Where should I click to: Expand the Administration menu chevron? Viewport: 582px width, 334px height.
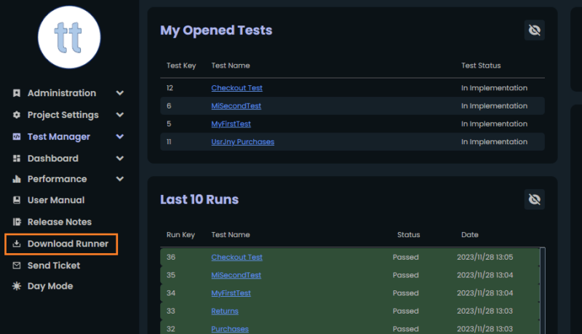tap(120, 93)
